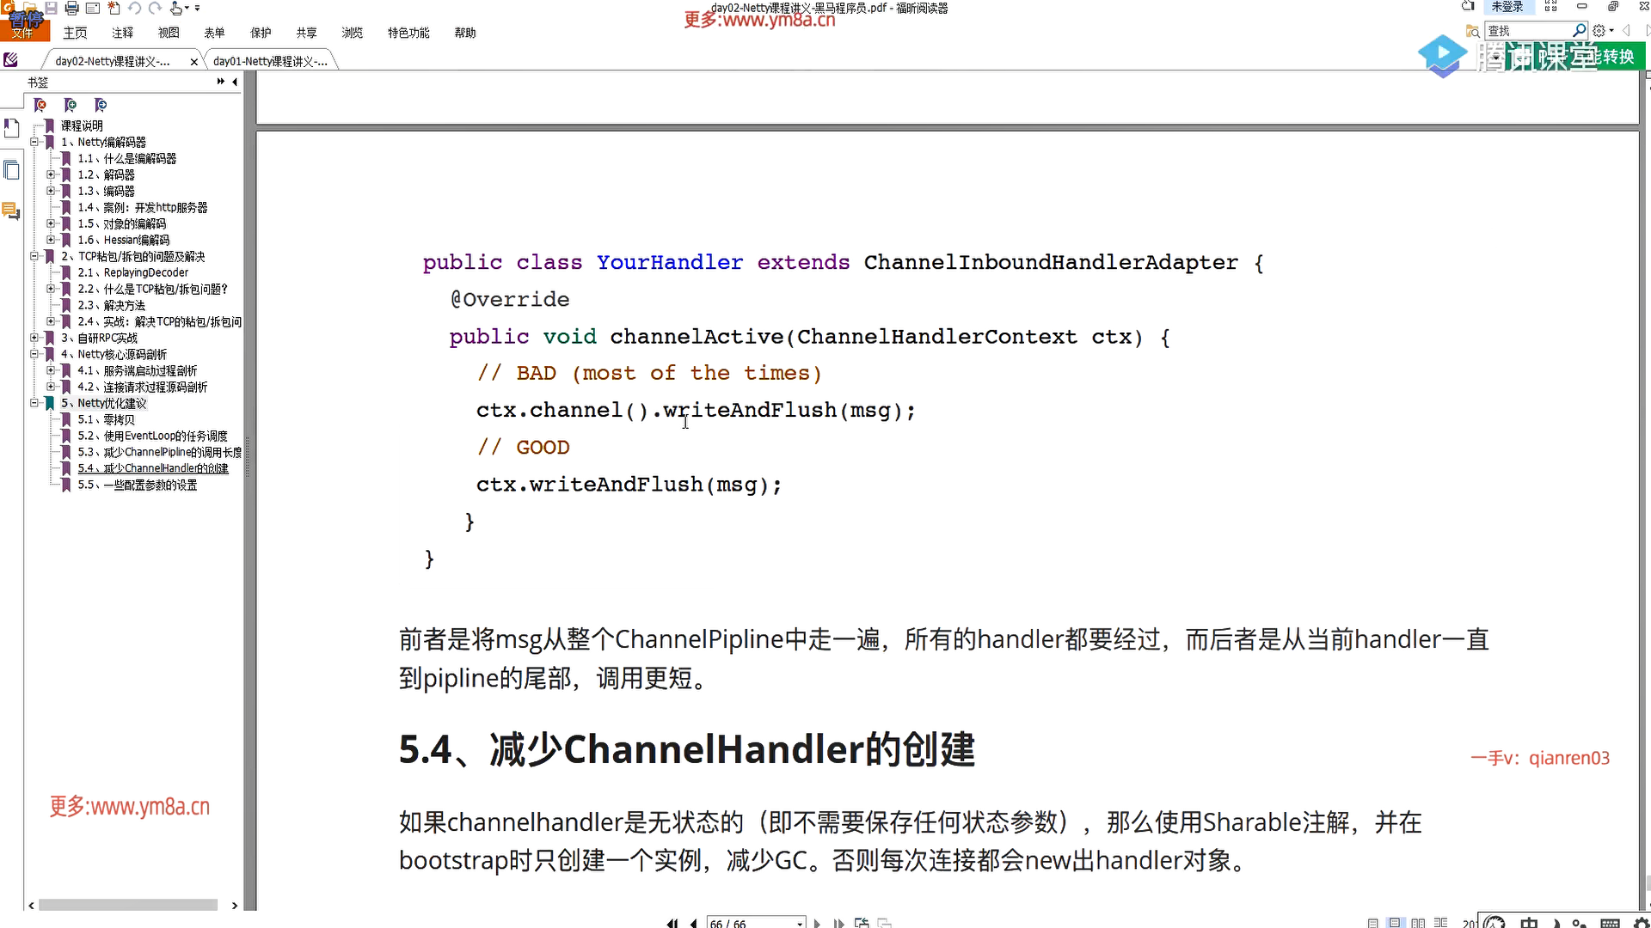Open the 注释 ribbon tab

click(x=122, y=33)
